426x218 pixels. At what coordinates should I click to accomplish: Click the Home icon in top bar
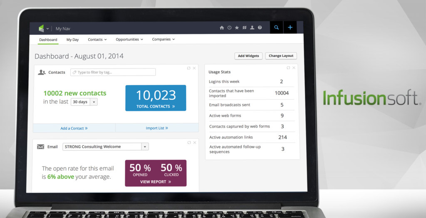(222, 28)
